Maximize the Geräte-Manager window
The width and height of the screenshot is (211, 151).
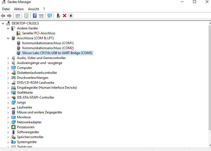195,2
